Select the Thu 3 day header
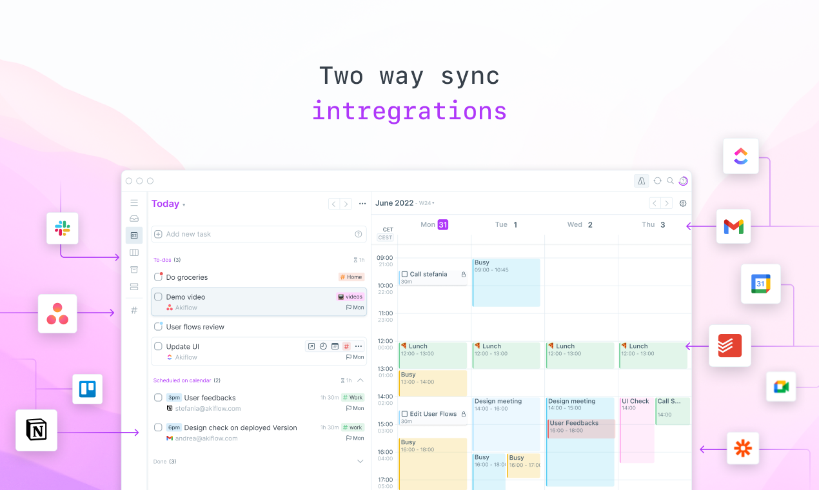Viewport: 819px width, 490px height. coord(653,224)
